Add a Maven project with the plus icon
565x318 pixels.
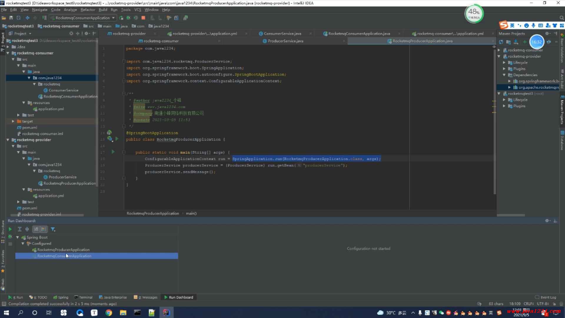[524, 42]
